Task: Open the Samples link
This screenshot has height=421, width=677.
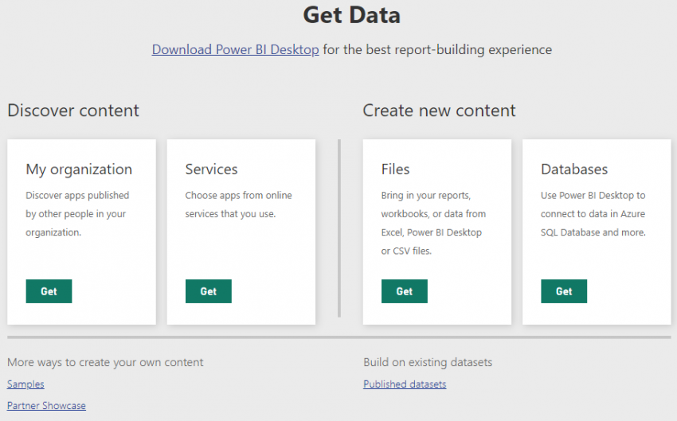Action: 25,384
